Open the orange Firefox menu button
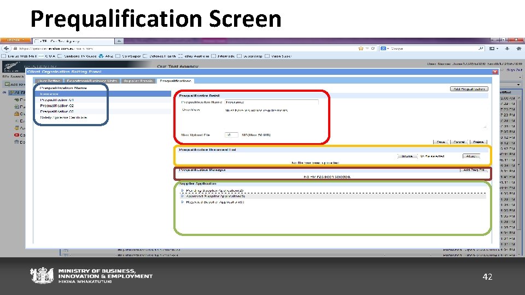525x295 pixels. click(x=15, y=40)
